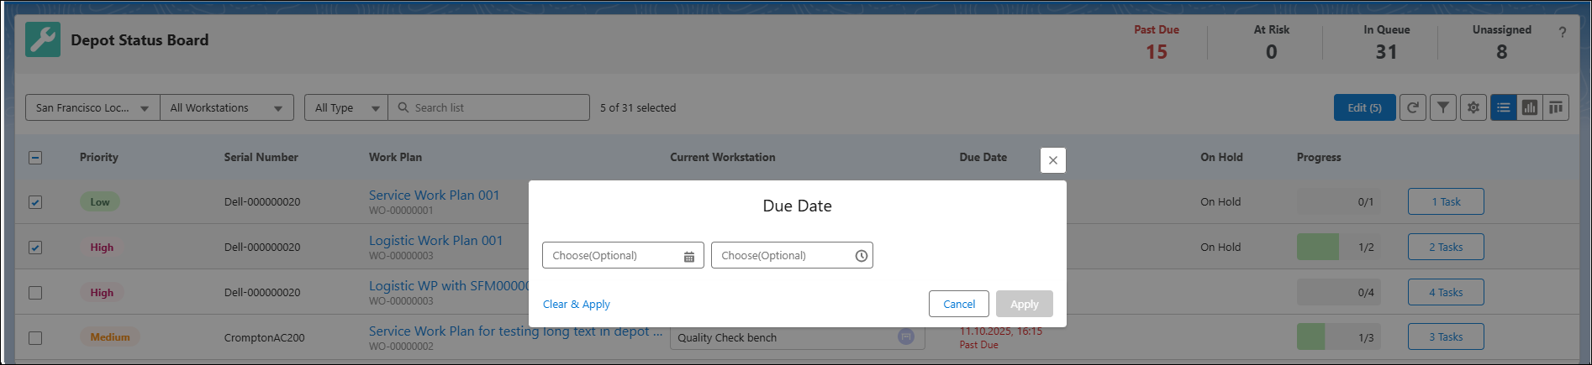Click the CromptonAC200 serial number

click(x=264, y=337)
